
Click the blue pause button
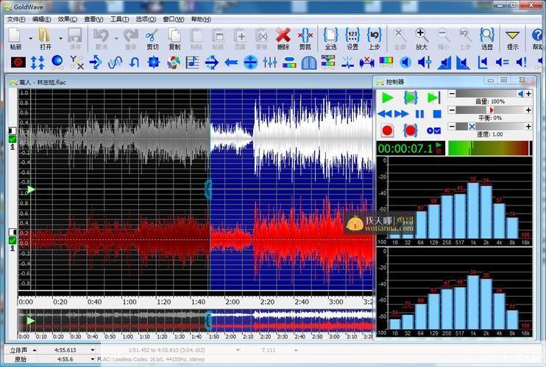(x=419, y=114)
